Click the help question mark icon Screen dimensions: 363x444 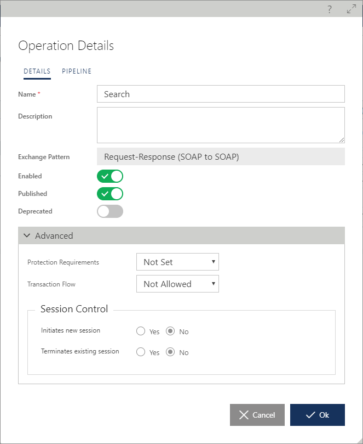[330, 9]
